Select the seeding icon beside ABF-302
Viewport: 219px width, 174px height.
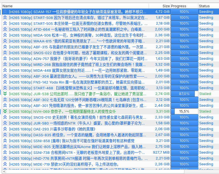click(x=5, y=100)
